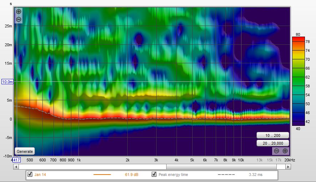Click the 1k frequency axis label
The width and height of the screenshot is (316, 182).
click(79, 160)
